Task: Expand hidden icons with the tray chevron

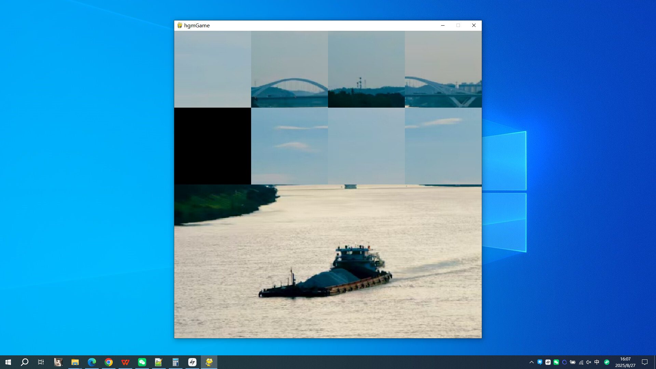Action: pos(532,362)
